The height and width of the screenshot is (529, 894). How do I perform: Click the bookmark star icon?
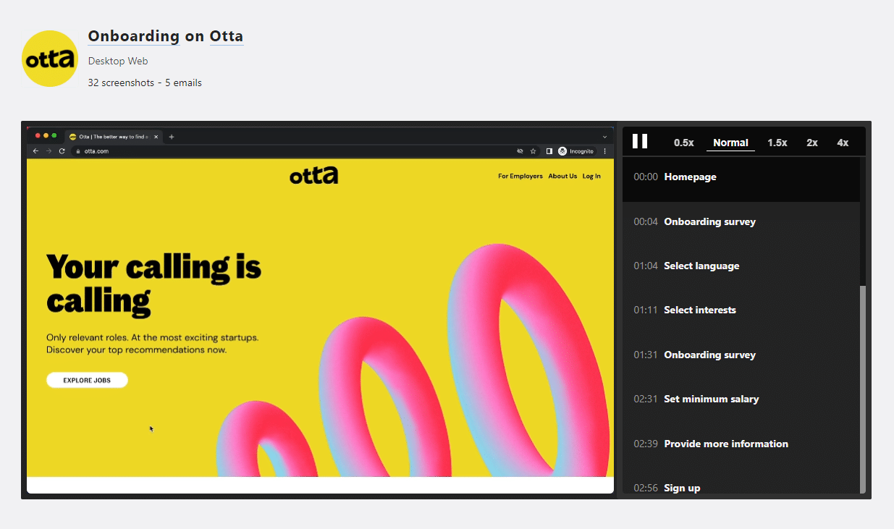click(533, 151)
